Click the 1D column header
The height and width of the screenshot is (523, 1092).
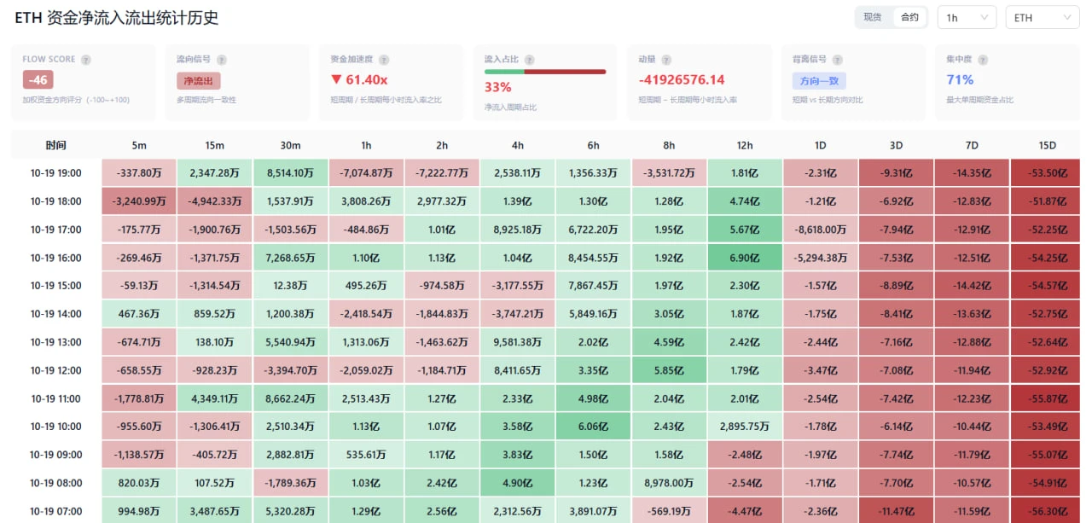[821, 145]
